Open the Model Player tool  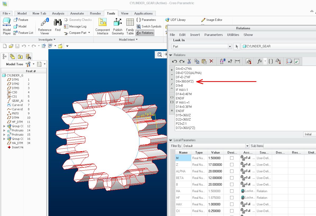7,26
